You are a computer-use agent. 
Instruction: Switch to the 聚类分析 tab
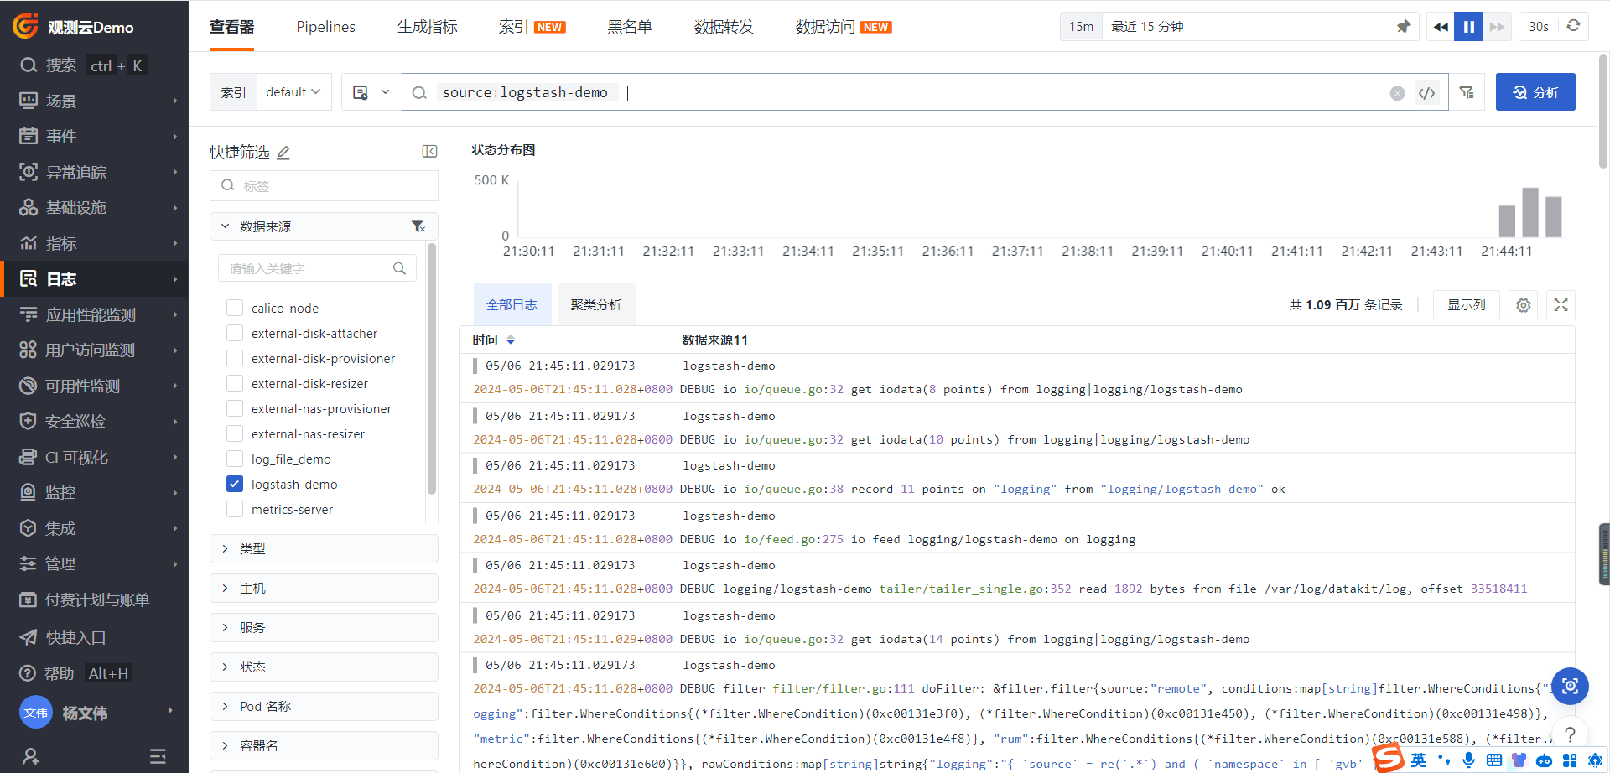(x=596, y=304)
